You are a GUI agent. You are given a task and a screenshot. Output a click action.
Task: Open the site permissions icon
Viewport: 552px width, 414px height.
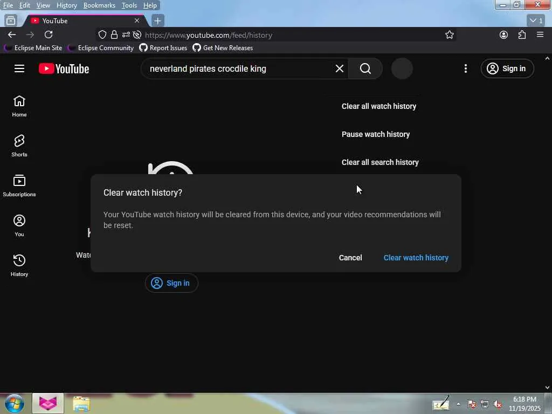coord(126,35)
